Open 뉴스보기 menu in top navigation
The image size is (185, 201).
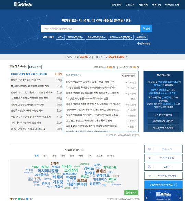(130, 5)
